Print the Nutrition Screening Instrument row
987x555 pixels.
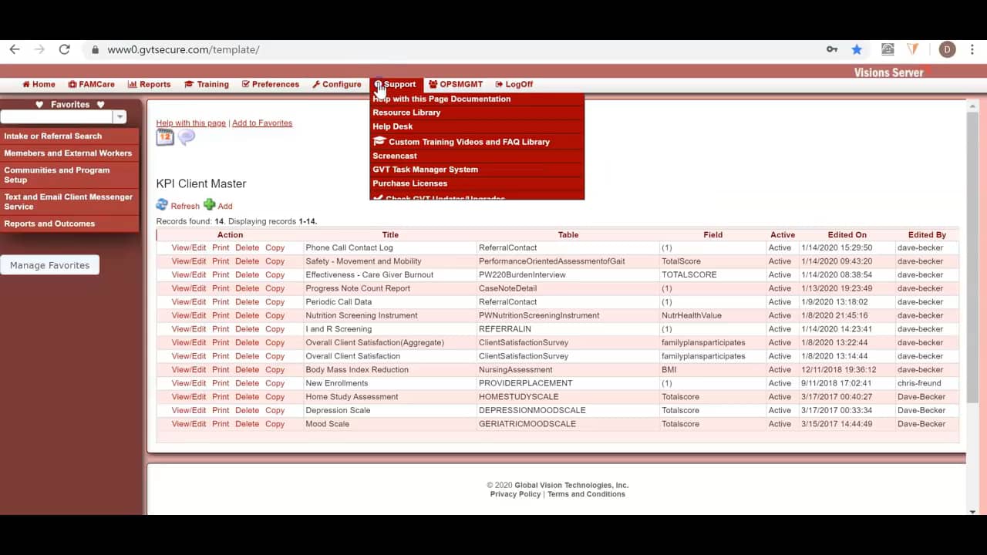(221, 315)
